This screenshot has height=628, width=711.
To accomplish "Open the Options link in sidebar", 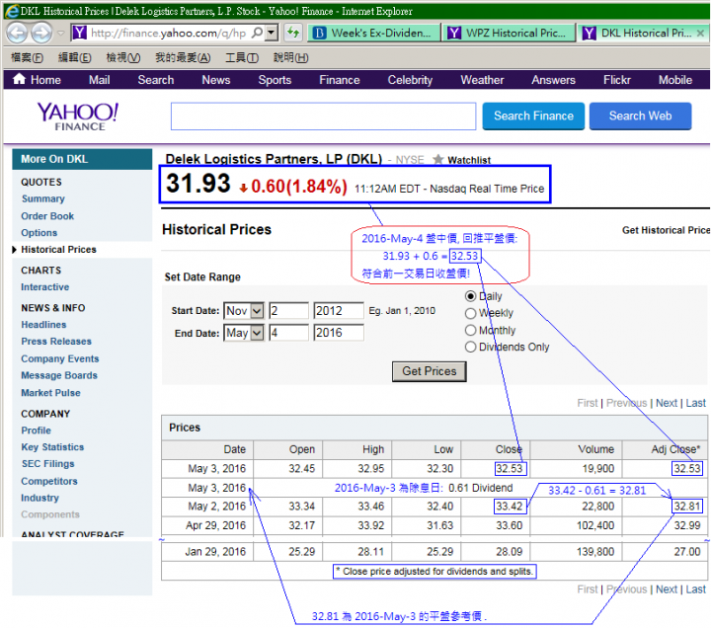I will (39, 233).
